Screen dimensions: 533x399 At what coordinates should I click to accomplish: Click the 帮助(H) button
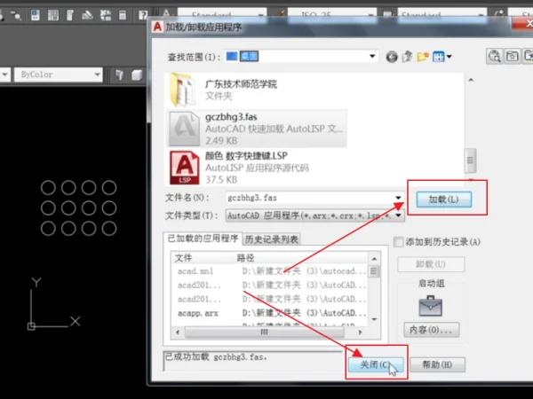tap(437, 364)
